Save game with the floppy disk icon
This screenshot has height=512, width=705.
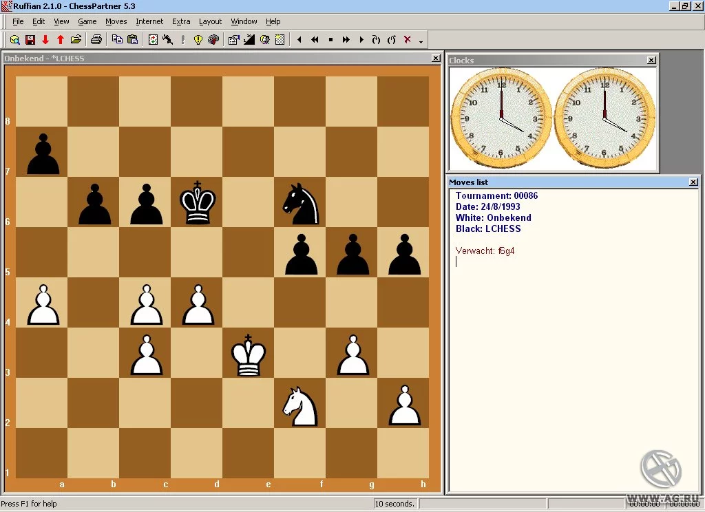[30, 39]
